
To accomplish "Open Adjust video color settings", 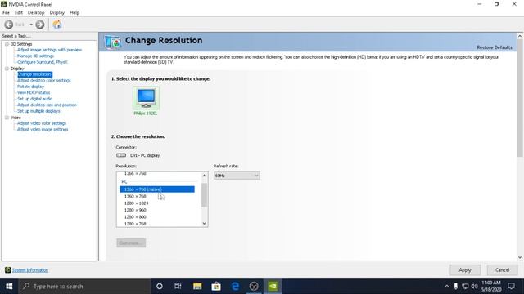I will [x=42, y=123].
